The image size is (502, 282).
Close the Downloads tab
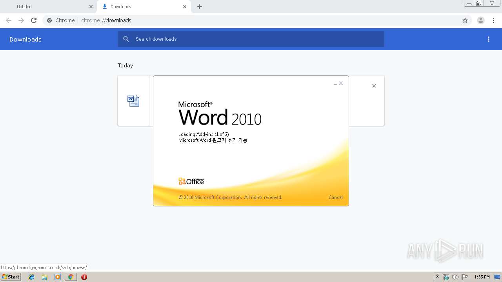click(x=185, y=7)
